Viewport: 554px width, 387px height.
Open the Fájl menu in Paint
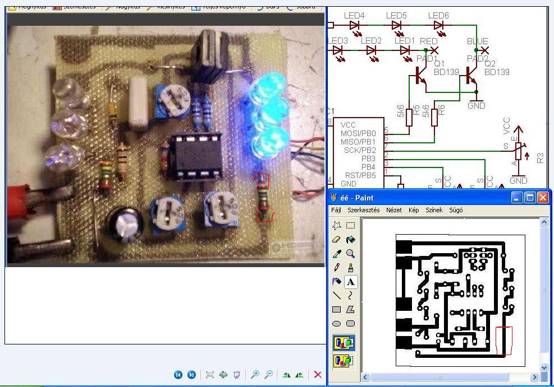click(x=336, y=210)
